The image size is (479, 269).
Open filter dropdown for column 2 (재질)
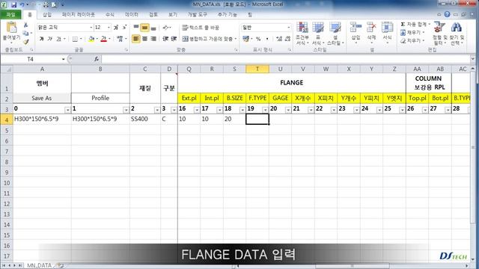(x=157, y=110)
